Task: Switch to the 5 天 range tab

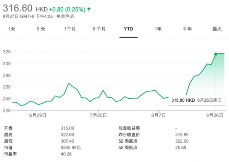Action: [40, 29]
